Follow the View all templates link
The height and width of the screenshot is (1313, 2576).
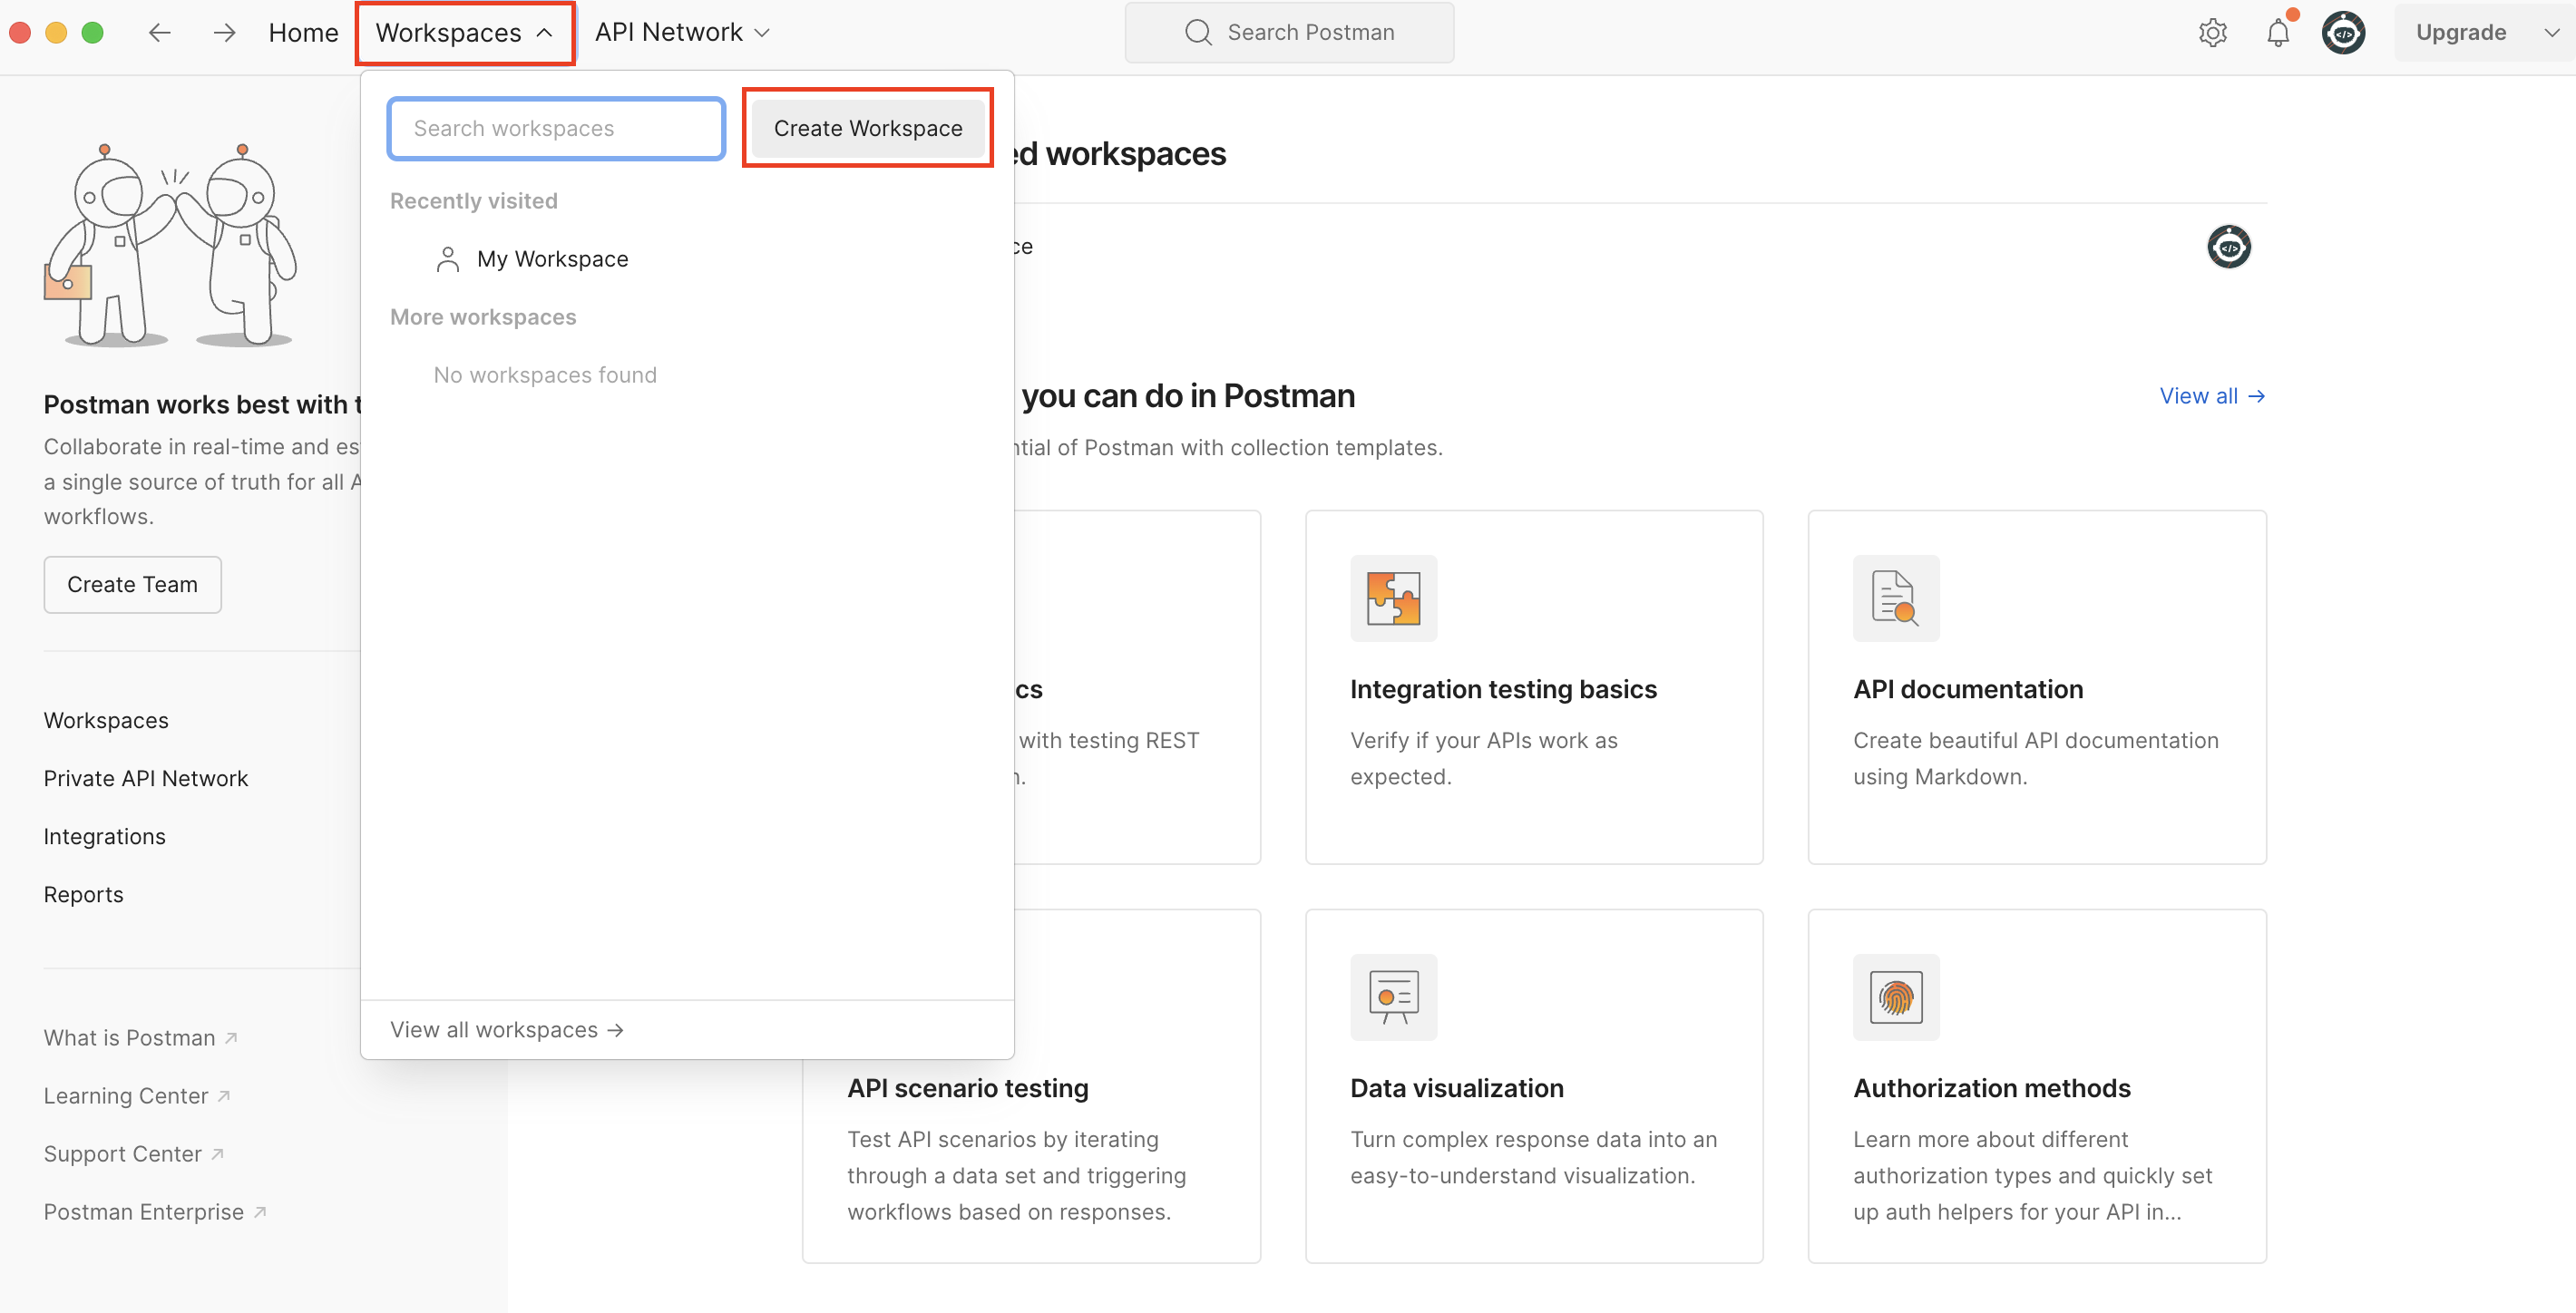pyautogui.click(x=2212, y=396)
